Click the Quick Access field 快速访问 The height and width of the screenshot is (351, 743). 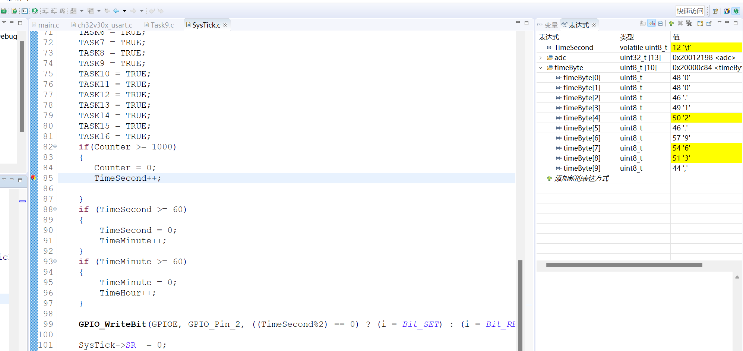pyautogui.click(x=690, y=11)
